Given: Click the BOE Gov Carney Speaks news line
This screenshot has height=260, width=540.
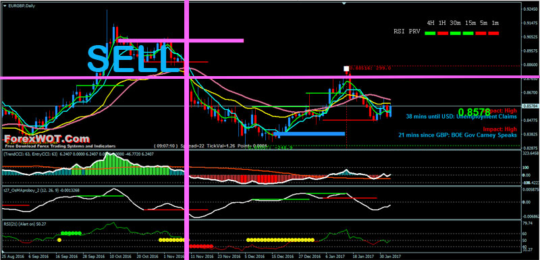Looking at the screenshot, I should [x=458, y=135].
